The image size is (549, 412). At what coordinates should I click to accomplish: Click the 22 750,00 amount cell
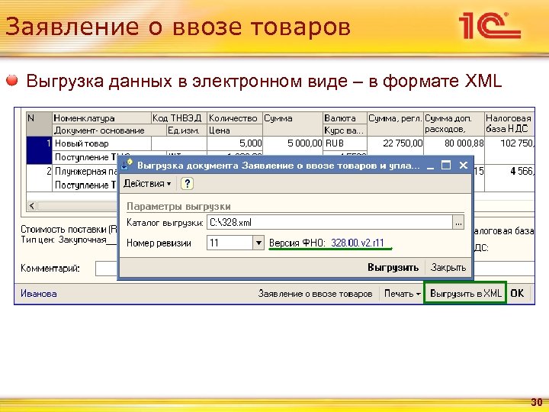tap(395, 143)
